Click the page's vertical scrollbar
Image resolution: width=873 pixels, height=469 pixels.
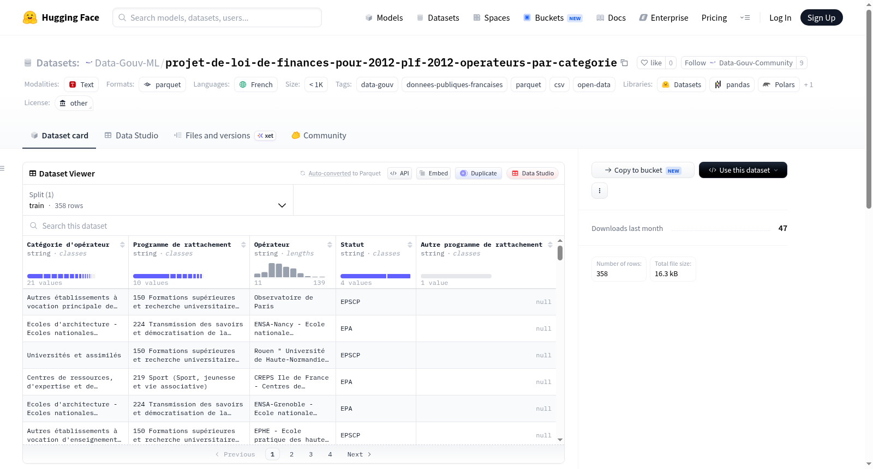pyautogui.click(x=869, y=109)
